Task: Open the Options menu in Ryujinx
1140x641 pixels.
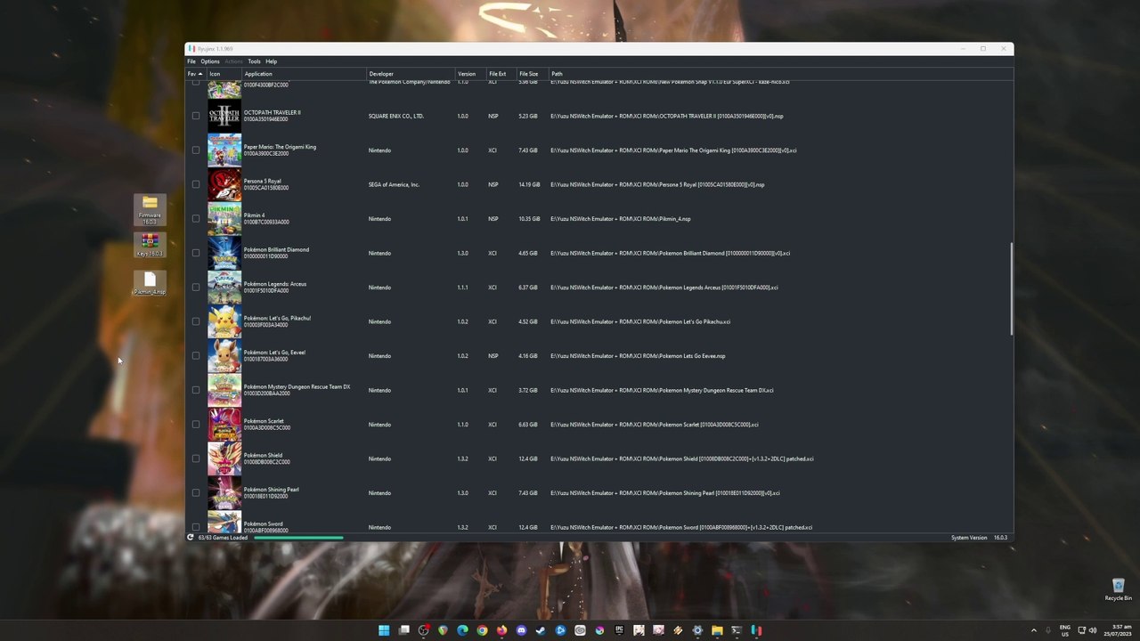Action: (210, 61)
